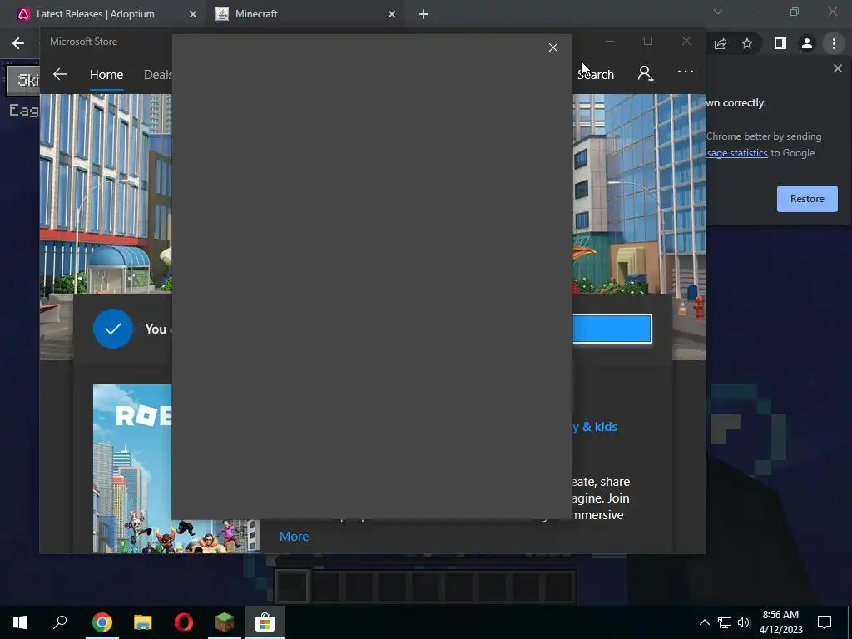Screen dimensions: 852x639
Task: Expand the More link under Roblox description
Action: 294,537
